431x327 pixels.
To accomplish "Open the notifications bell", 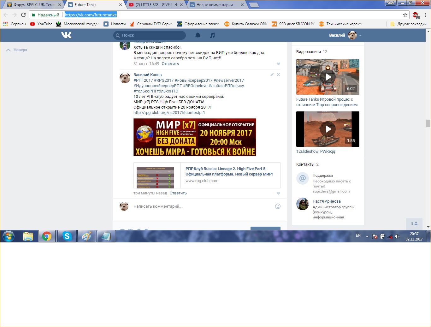I will click(x=198, y=35).
